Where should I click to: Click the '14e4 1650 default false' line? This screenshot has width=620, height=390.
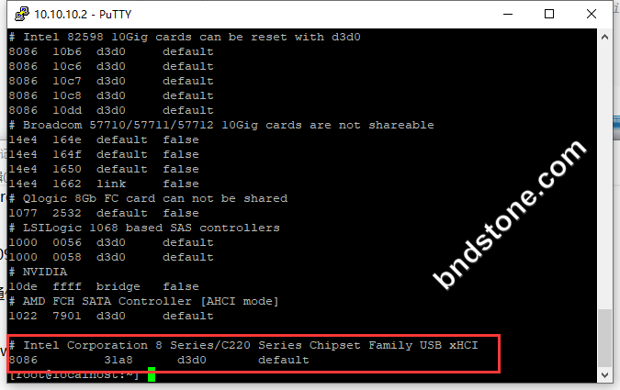(104, 169)
